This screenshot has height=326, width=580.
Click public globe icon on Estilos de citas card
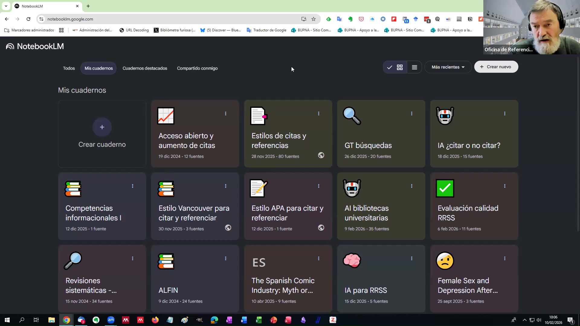click(321, 155)
